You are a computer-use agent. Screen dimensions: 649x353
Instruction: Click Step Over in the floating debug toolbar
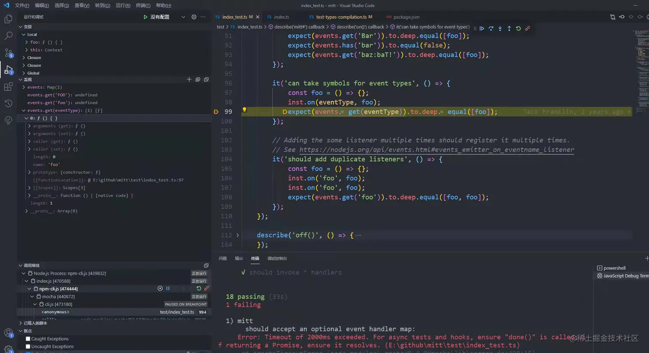coord(491,28)
